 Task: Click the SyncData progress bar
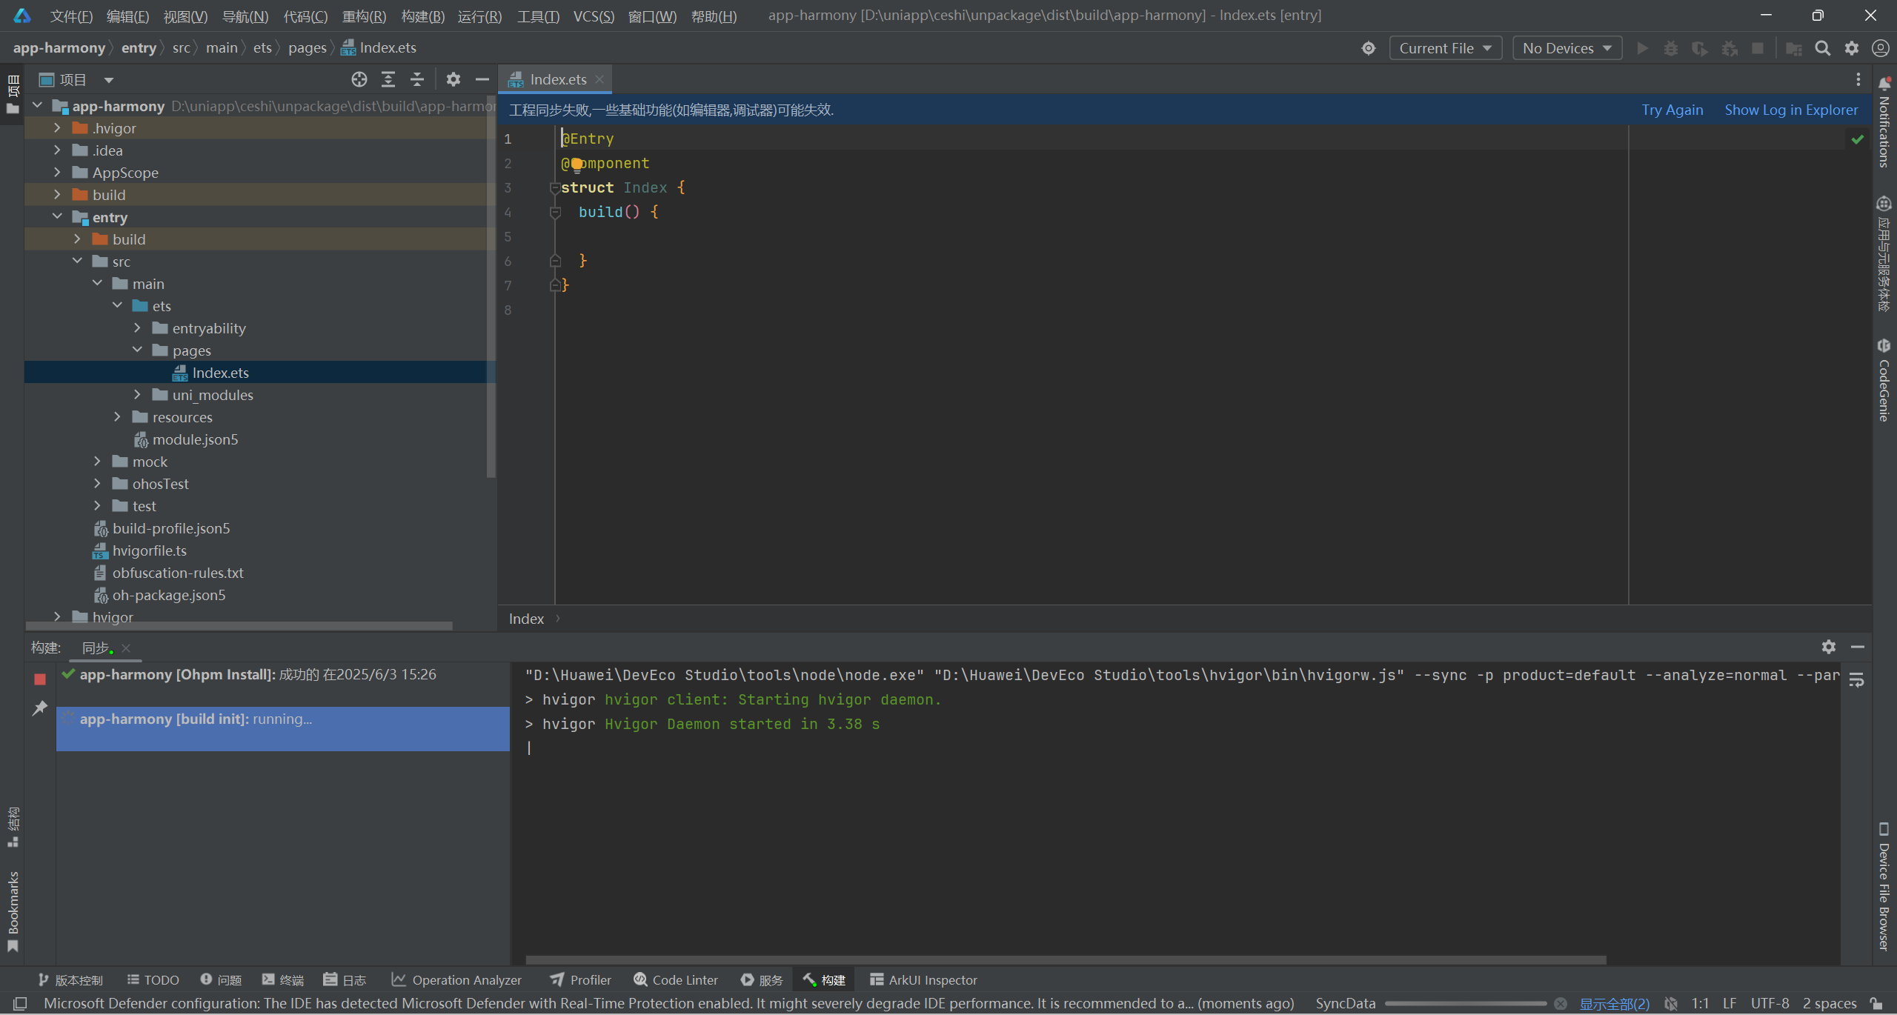pos(1466,1003)
